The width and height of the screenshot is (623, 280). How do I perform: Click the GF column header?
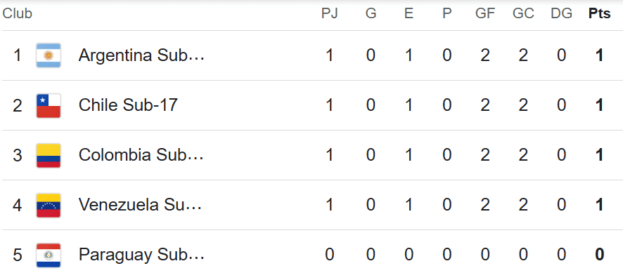[485, 13]
